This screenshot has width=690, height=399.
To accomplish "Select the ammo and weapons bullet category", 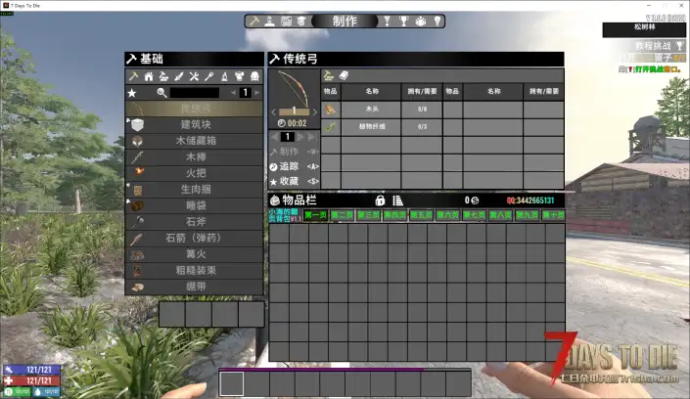I will pyautogui.click(x=179, y=76).
